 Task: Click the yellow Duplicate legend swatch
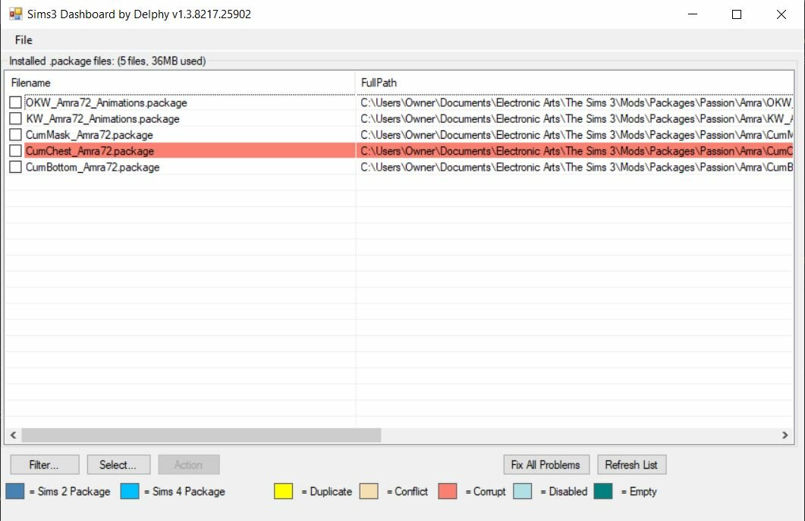click(284, 491)
